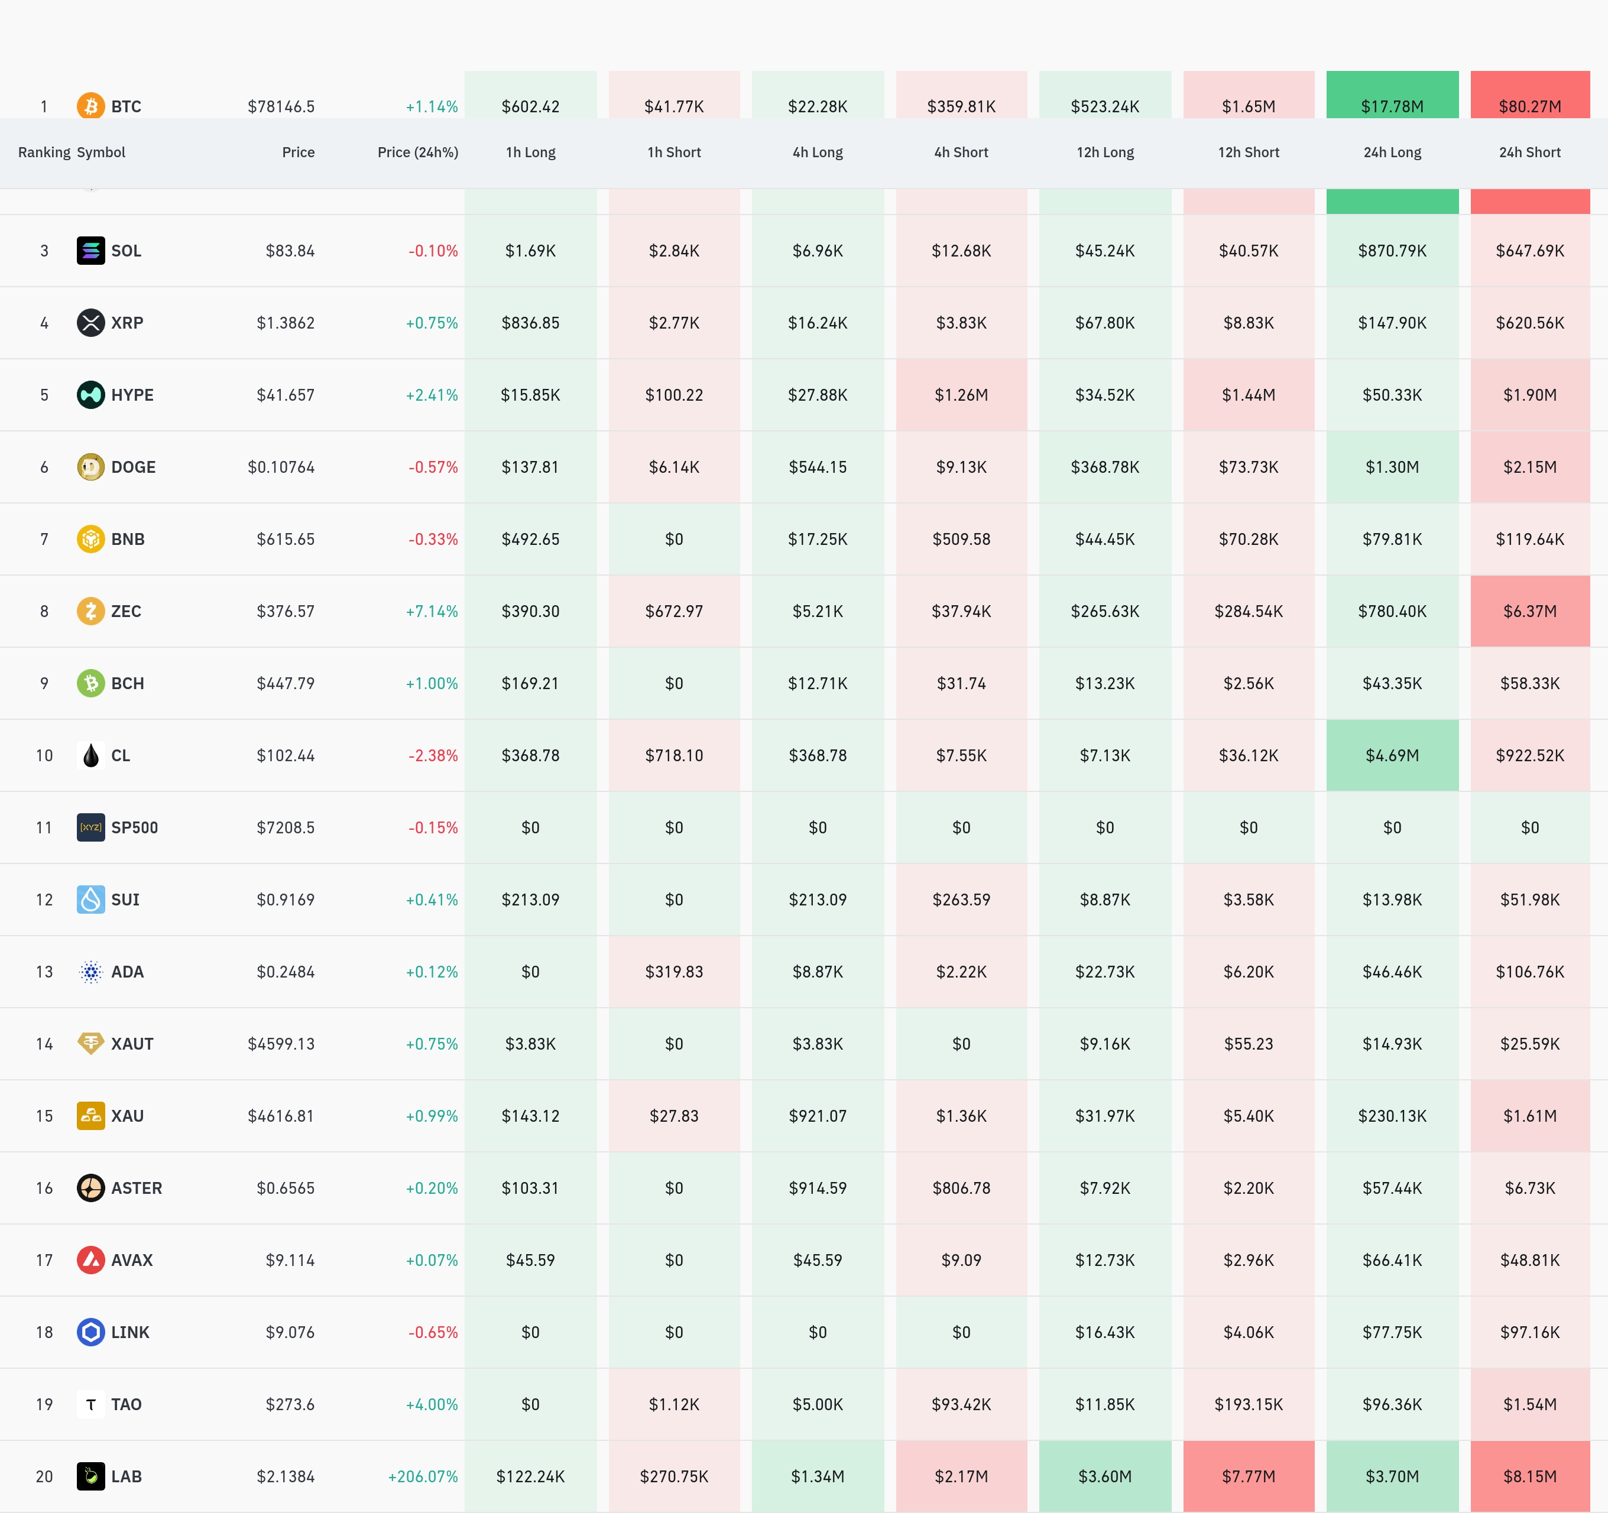This screenshot has width=1608, height=1513.
Task: Click the SUI coin icon
Action: [x=90, y=899]
